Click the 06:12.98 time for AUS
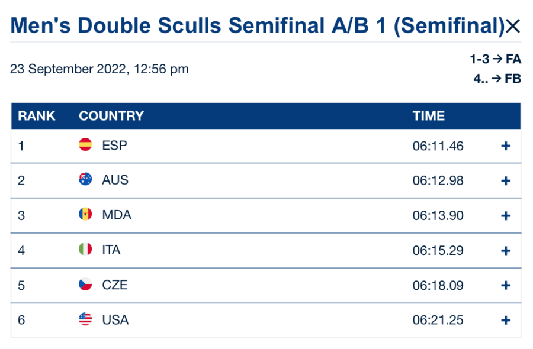This screenshot has width=533, height=349. click(438, 180)
